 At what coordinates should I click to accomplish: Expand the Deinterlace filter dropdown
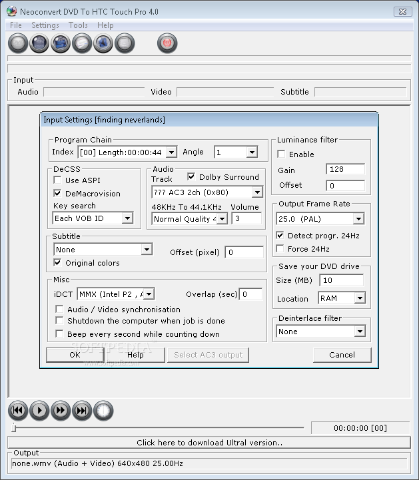click(360, 332)
